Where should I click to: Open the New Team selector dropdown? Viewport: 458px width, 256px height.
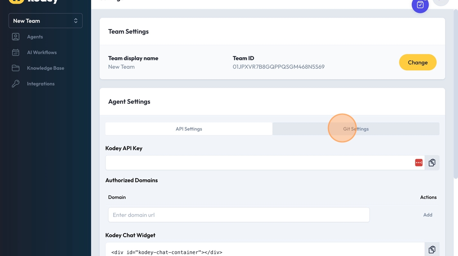45,21
